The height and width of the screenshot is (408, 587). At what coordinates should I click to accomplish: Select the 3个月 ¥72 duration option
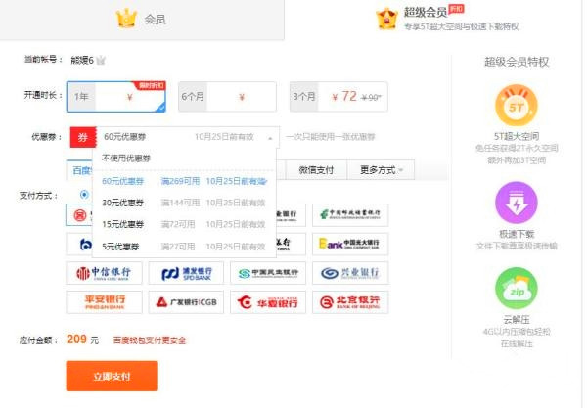click(339, 97)
